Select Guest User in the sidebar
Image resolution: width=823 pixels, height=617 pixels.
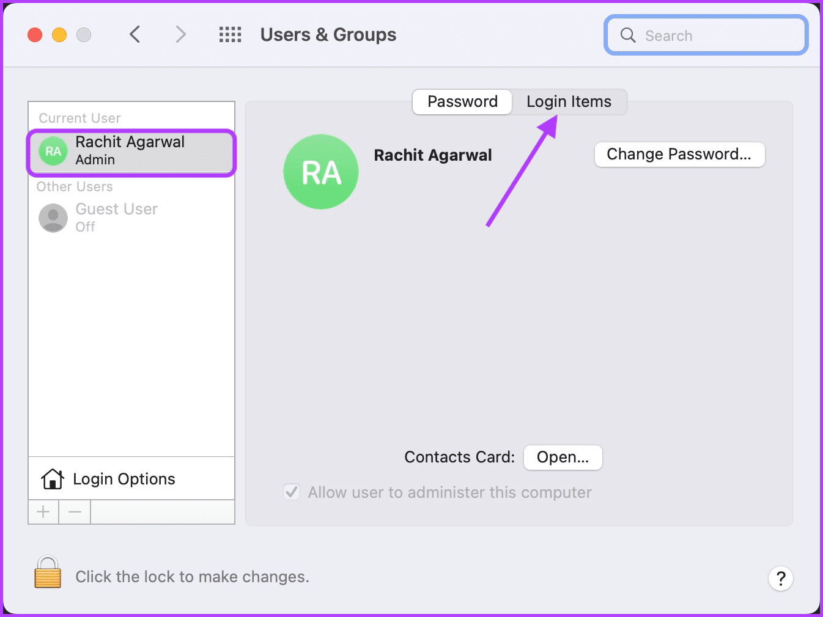[131, 217]
